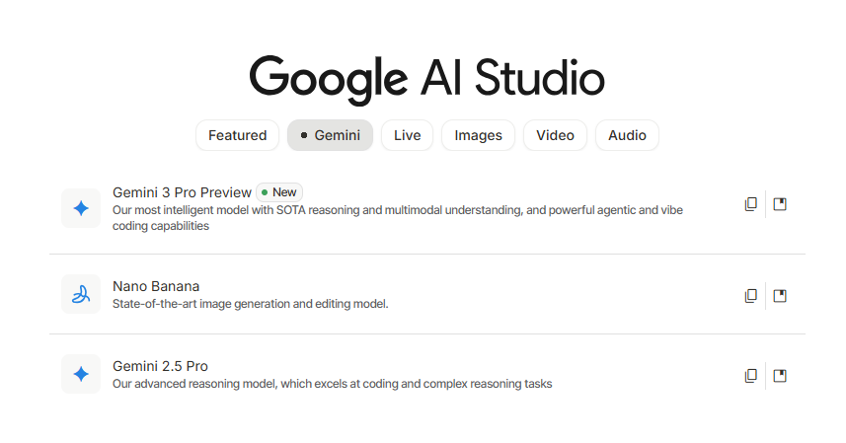Click the Gemini 2.5 Pro sparkle icon
Screen dimensions: 846x443
[x=81, y=374]
